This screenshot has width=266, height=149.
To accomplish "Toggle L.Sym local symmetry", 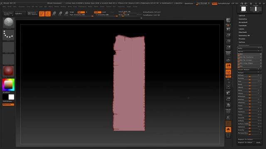I will 228,72.
